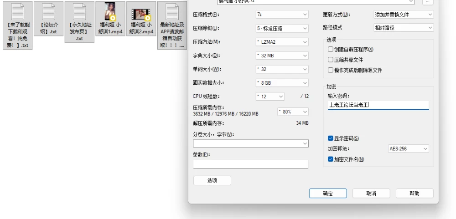This screenshot has width=456, height=219.
Task: Select the 【论坛介绍】.txt file icon
Action: [48, 12]
